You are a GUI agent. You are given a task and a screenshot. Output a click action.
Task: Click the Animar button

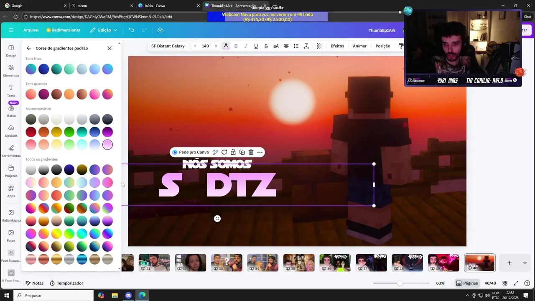point(359,46)
